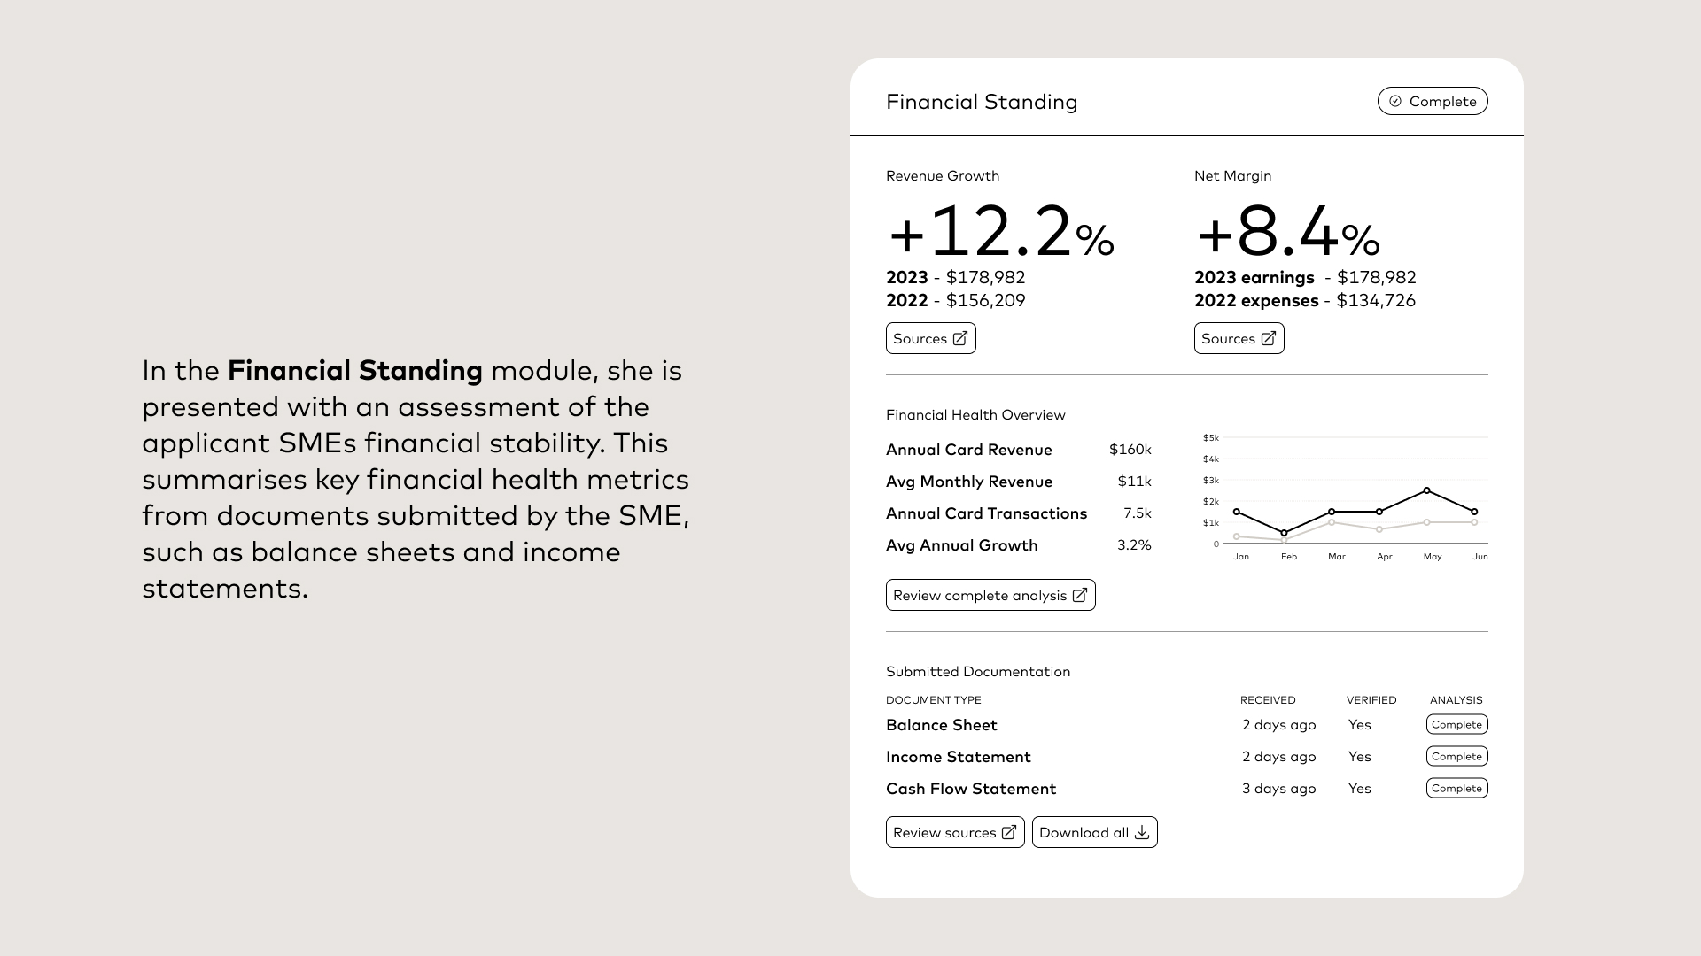Open Review complete analysis
This screenshot has width=1701, height=956.
(x=990, y=595)
